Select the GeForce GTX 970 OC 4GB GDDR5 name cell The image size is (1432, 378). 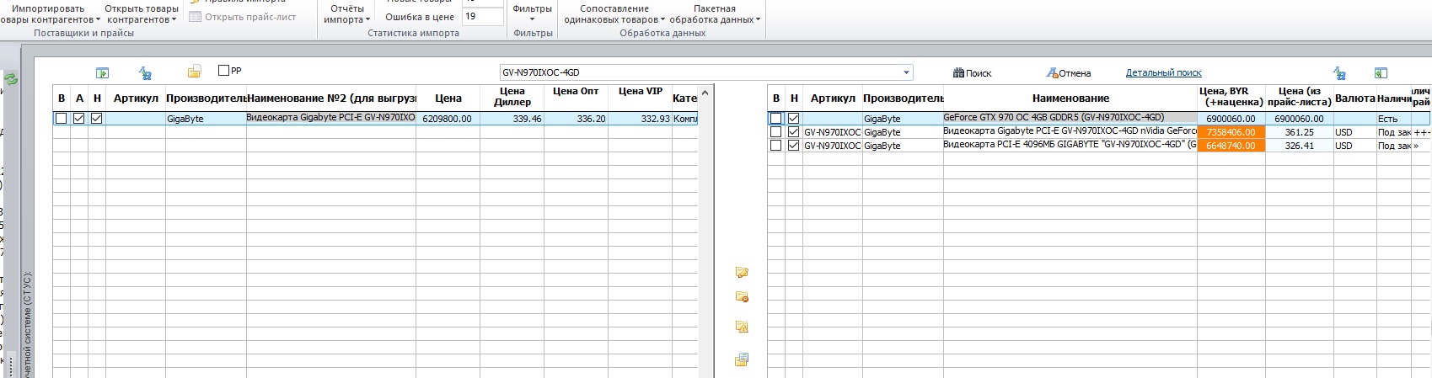[x=1070, y=119]
